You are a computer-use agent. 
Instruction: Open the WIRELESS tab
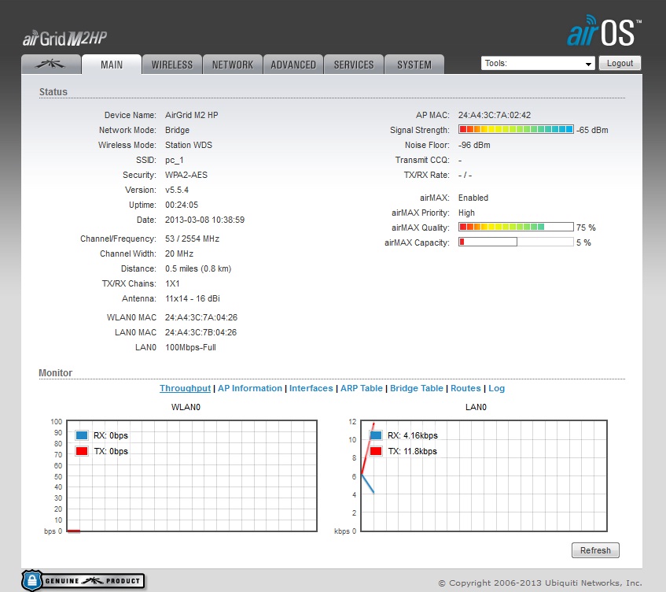click(x=172, y=65)
